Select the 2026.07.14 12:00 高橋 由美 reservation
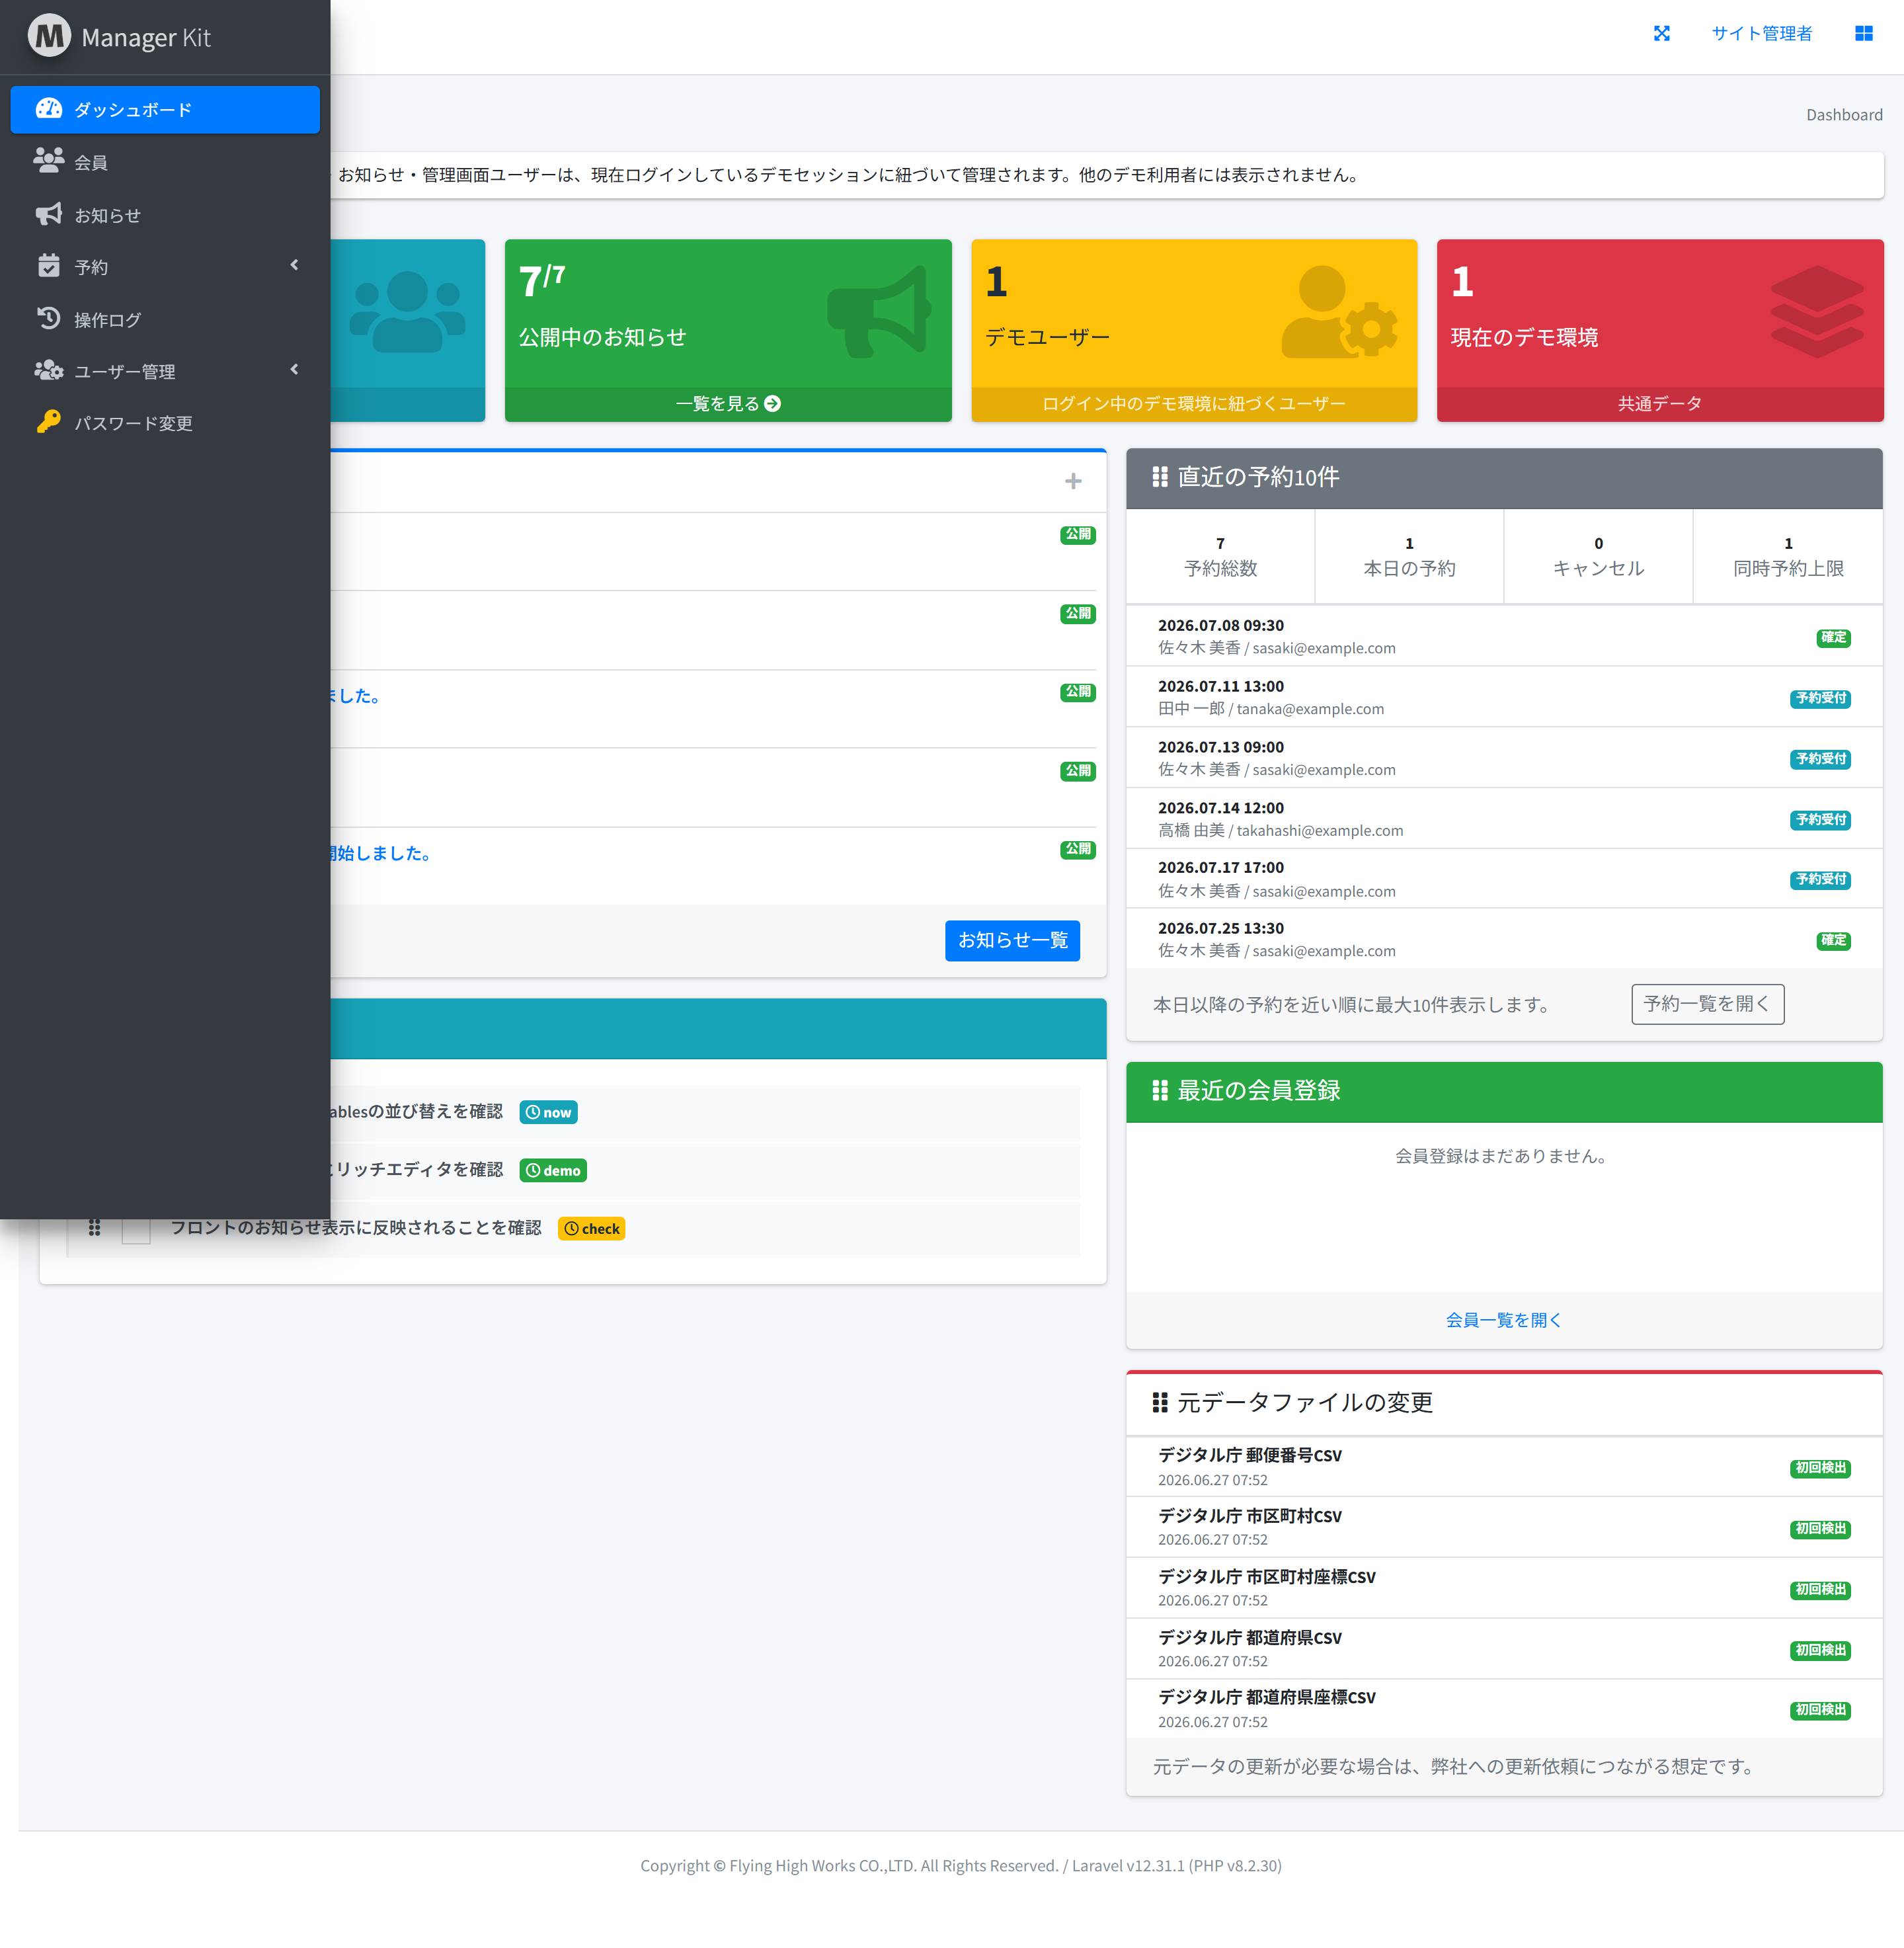1904x1948 pixels. point(1504,818)
